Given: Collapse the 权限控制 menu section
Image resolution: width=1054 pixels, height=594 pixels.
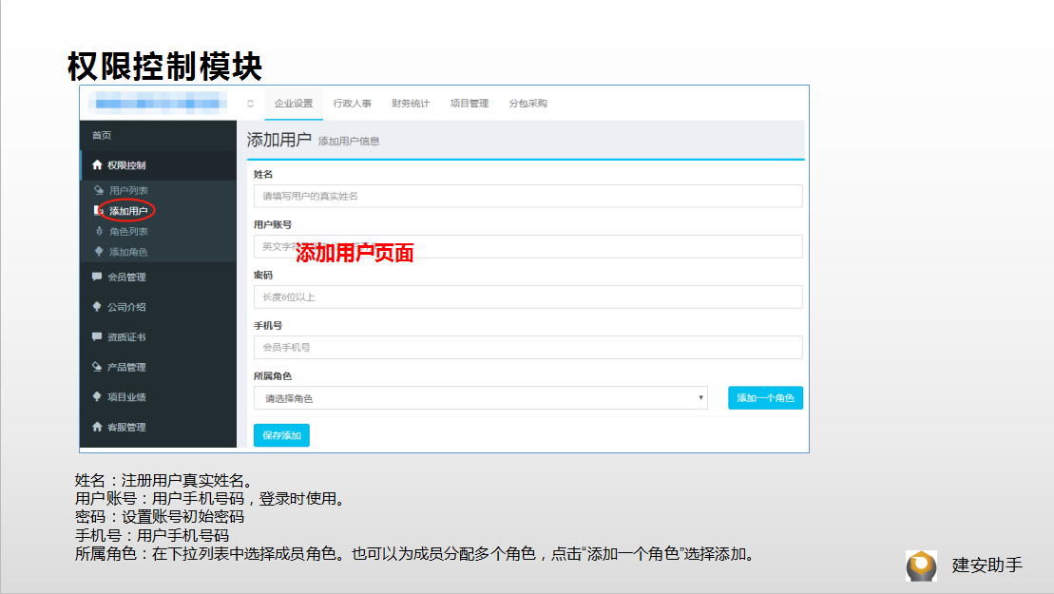Looking at the screenshot, I should click(158, 165).
